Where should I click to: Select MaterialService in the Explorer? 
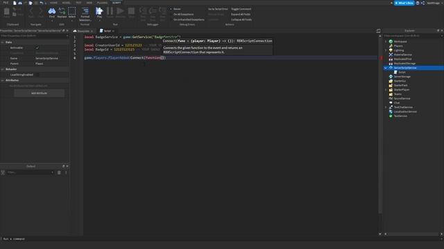click(x=402, y=55)
